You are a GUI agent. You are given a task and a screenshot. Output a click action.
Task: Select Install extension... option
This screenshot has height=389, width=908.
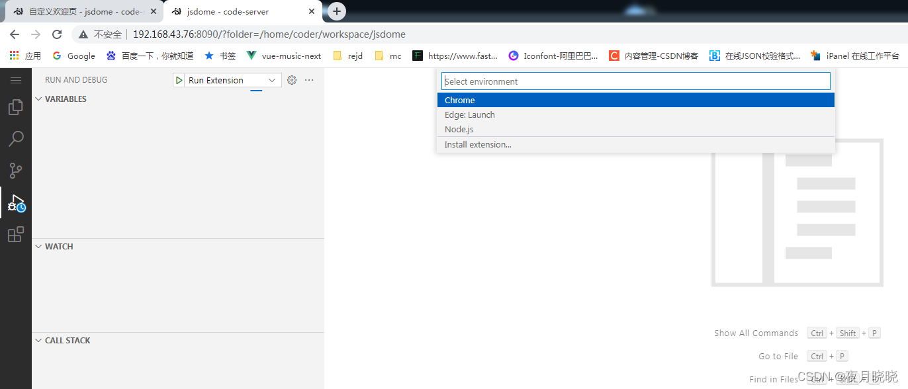tap(636, 144)
